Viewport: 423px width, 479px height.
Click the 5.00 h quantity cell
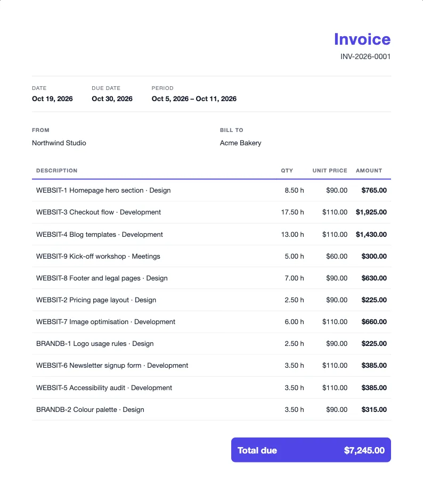[294, 257]
